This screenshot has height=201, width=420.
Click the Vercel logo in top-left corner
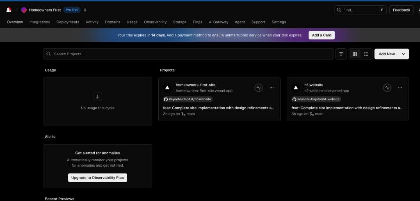(x=9, y=10)
